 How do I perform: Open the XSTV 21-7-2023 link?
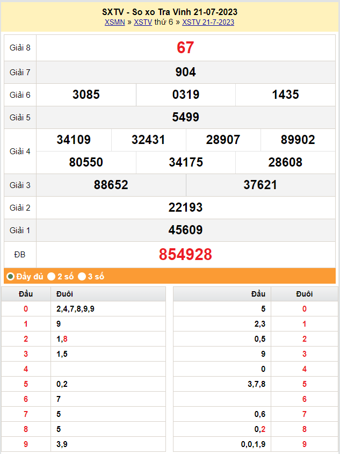point(208,22)
